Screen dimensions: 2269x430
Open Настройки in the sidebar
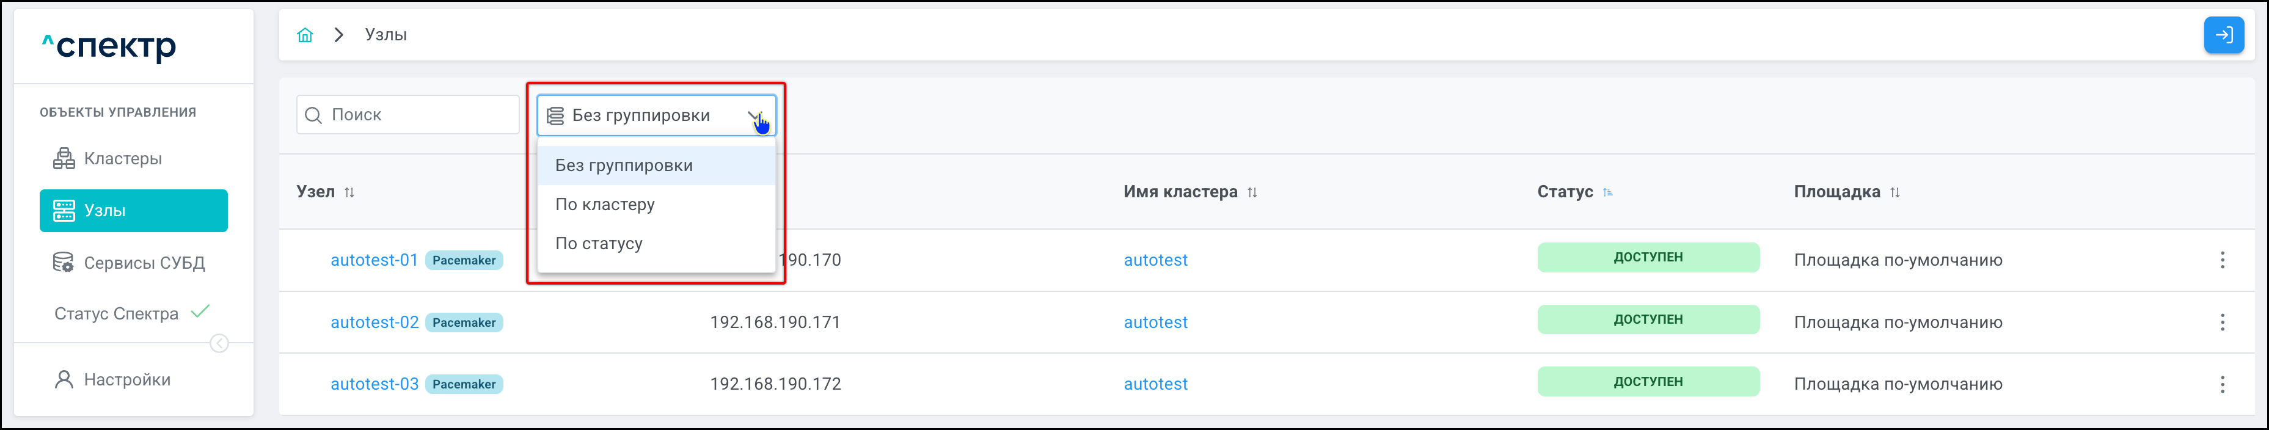pyautogui.click(x=127, y=380)
